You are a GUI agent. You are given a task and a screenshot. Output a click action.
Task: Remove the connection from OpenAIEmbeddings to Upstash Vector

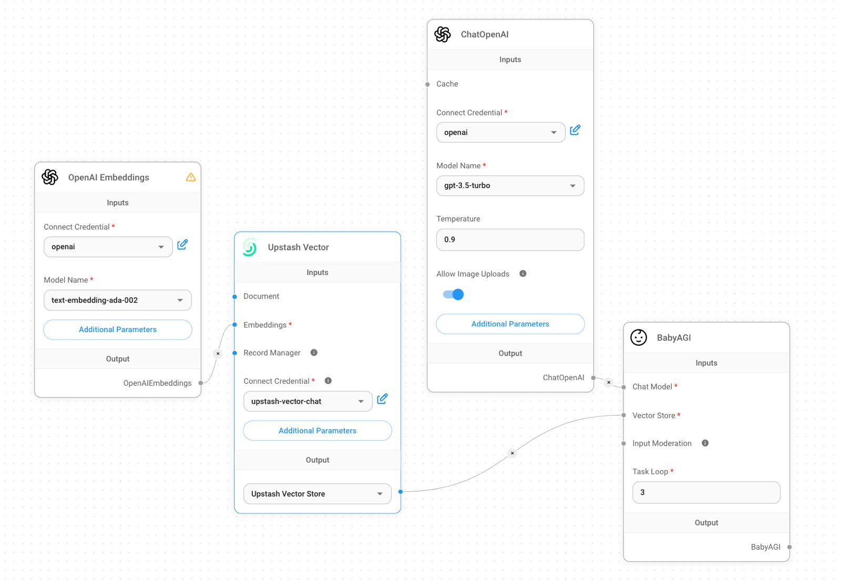click(218, 354)
